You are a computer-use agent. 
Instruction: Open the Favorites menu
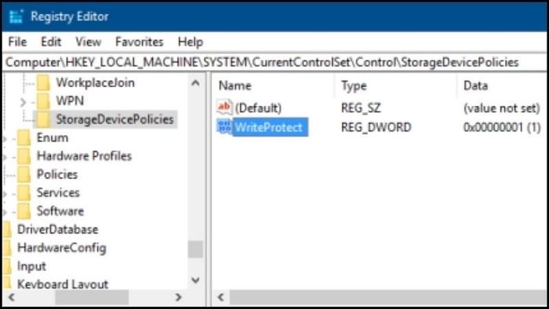pos(140,42)
